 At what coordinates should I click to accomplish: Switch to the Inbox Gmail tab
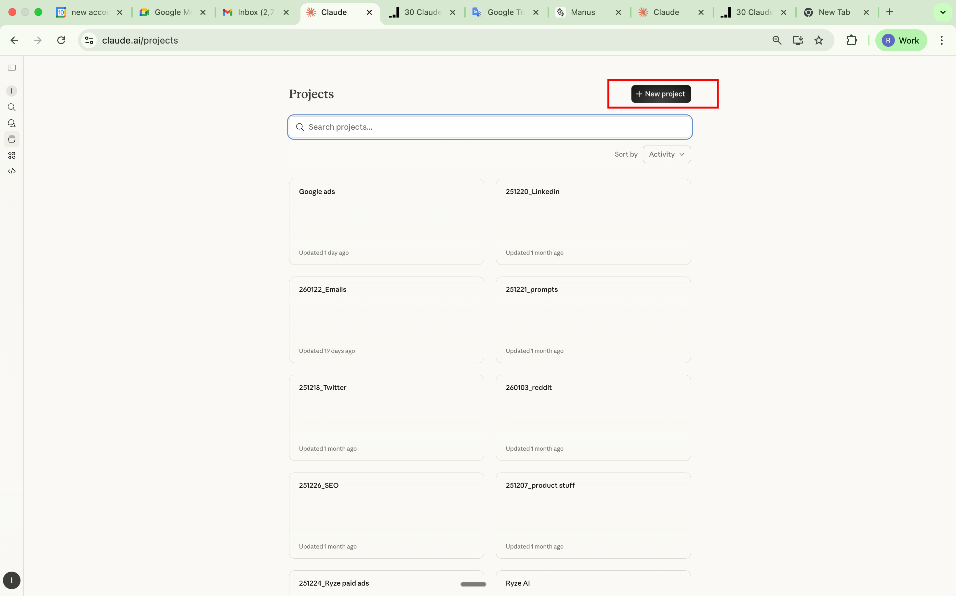tap(253, 12)
